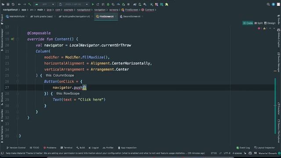Start debugging with the green bug icon
Screen dimensions: 281x158
click(x=108, y=4)
